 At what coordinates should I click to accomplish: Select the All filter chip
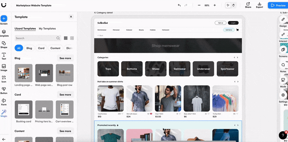coord(19,48)
